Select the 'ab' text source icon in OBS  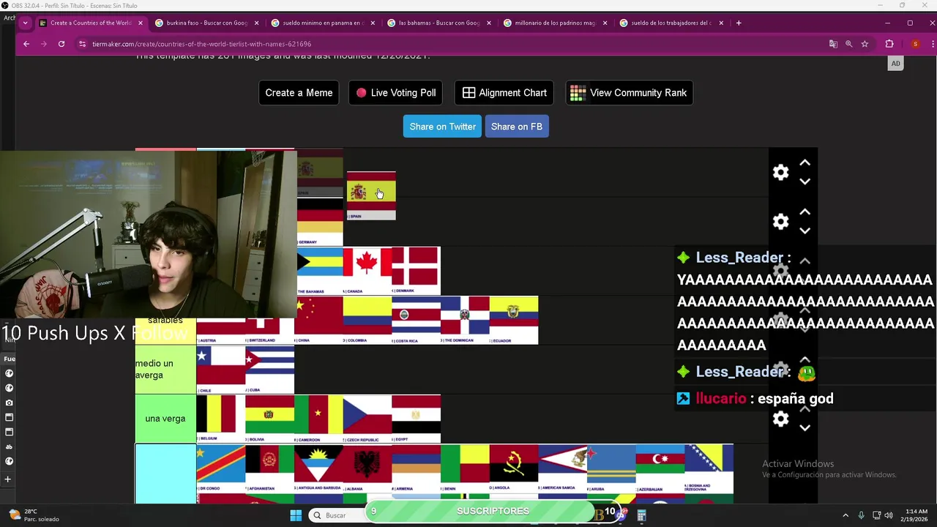pyautogui.click(x=9, y=446)
